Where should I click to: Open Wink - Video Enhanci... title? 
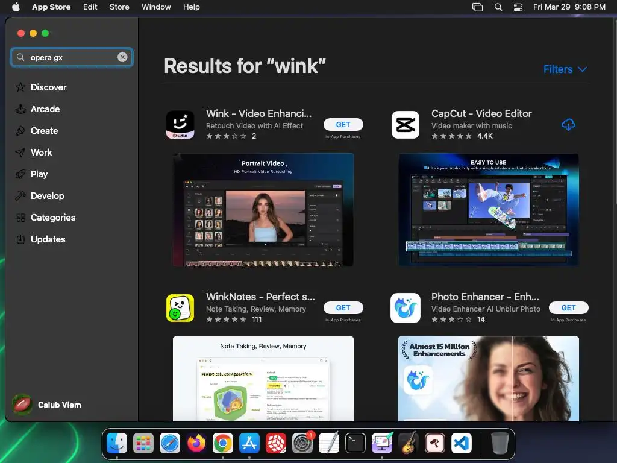click(259, 113)
